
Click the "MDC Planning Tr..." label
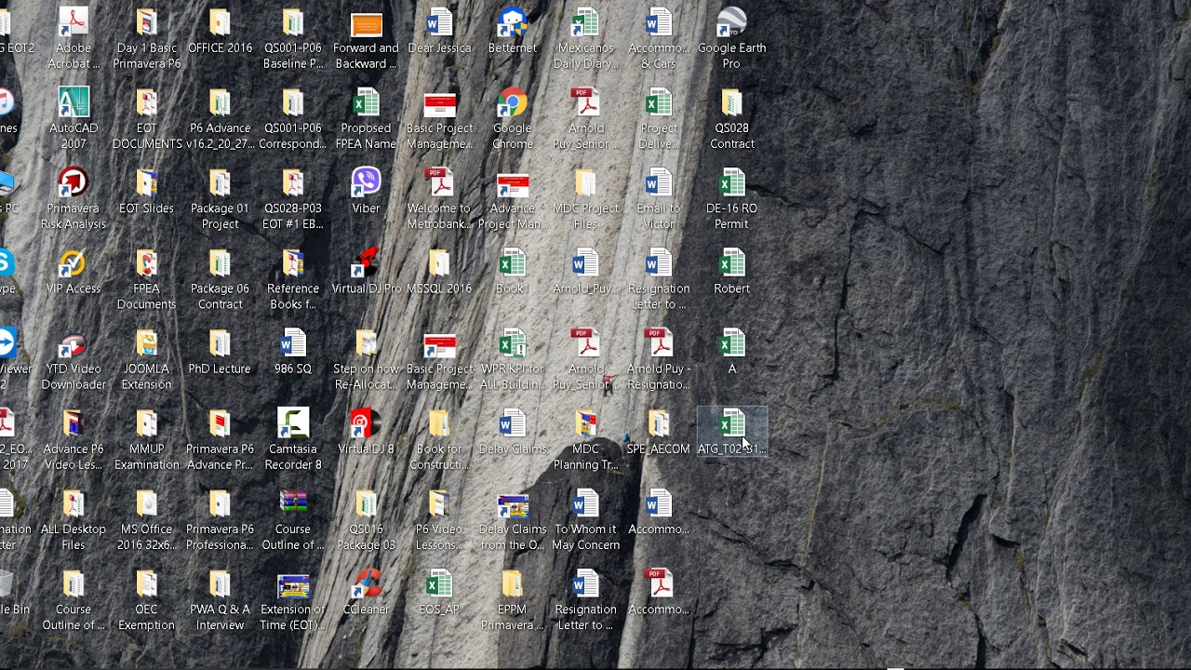[x=585, y=457]
